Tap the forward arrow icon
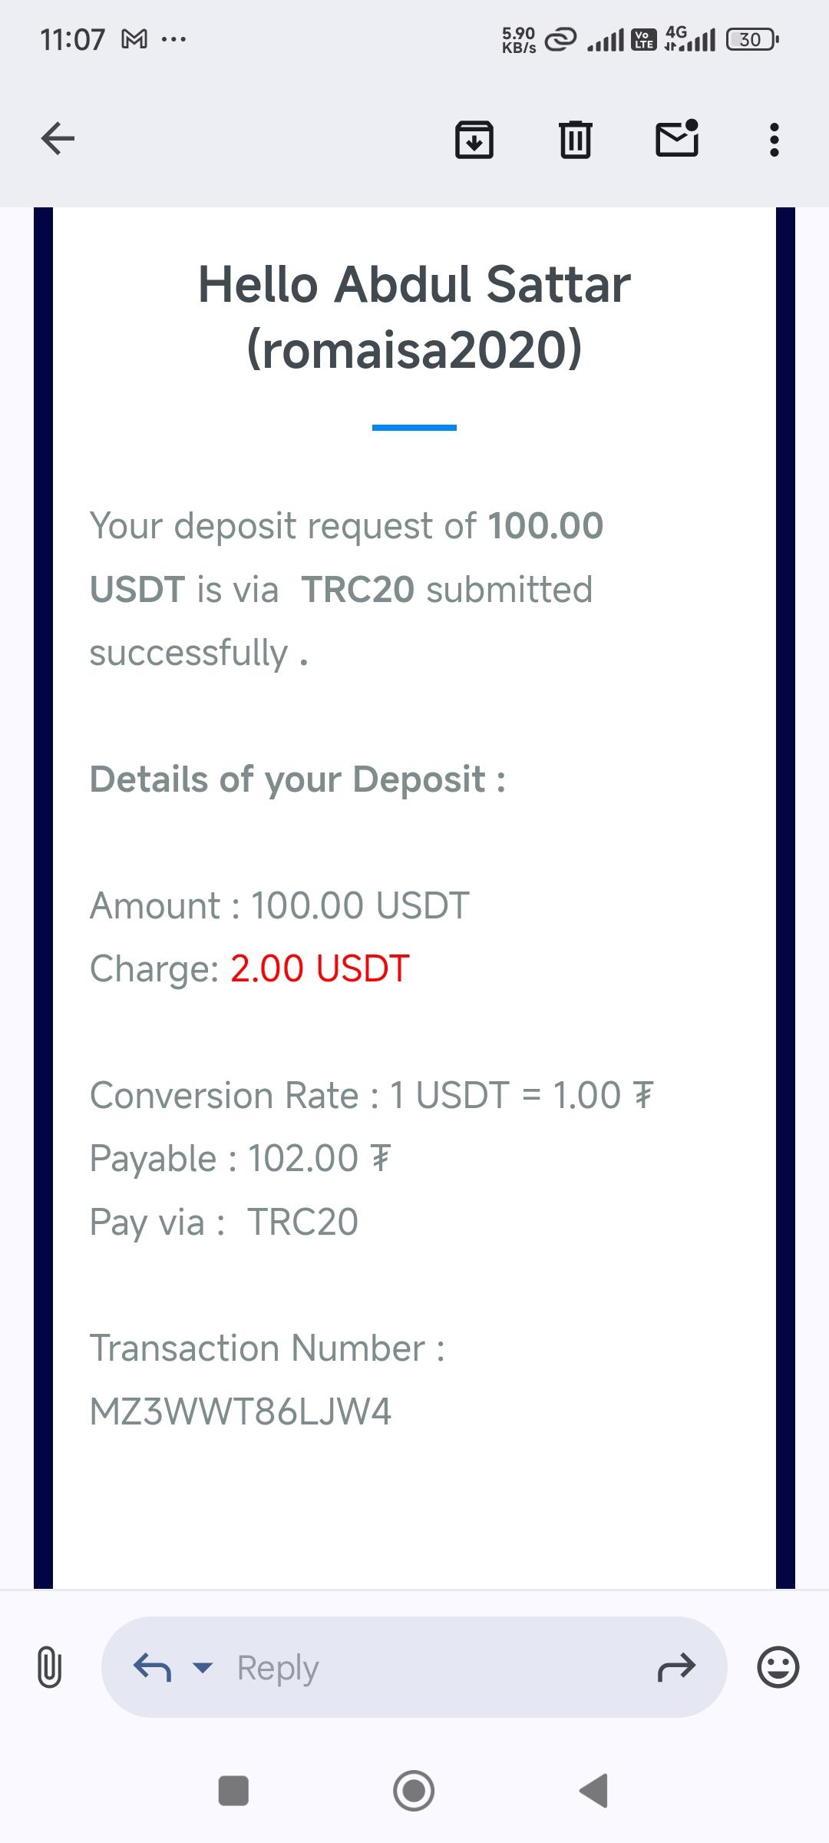The height and width of the screenshot is (1843, 829). click(x=676, y=1667)
